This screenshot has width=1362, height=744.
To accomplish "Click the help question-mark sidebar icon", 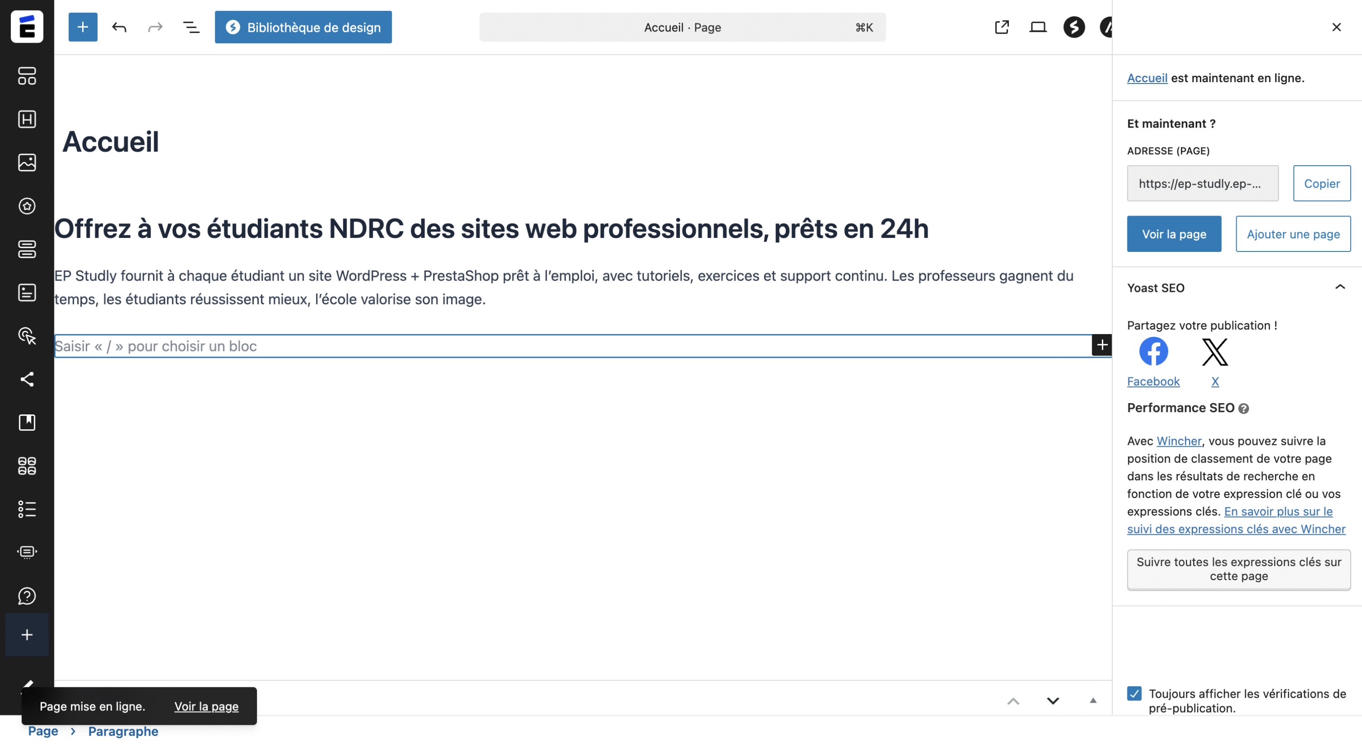I will 27,596.
